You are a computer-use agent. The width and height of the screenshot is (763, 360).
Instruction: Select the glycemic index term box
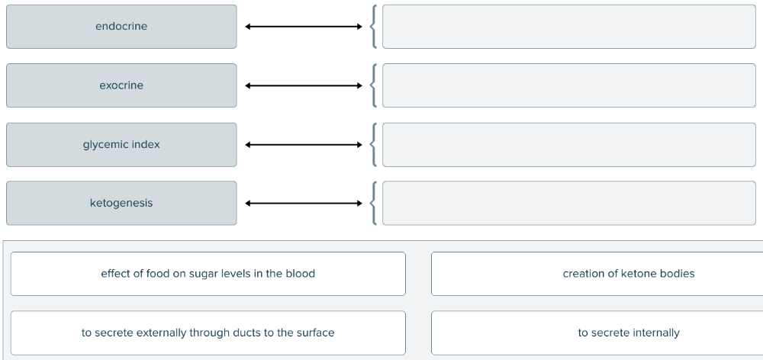coord(121,144)
